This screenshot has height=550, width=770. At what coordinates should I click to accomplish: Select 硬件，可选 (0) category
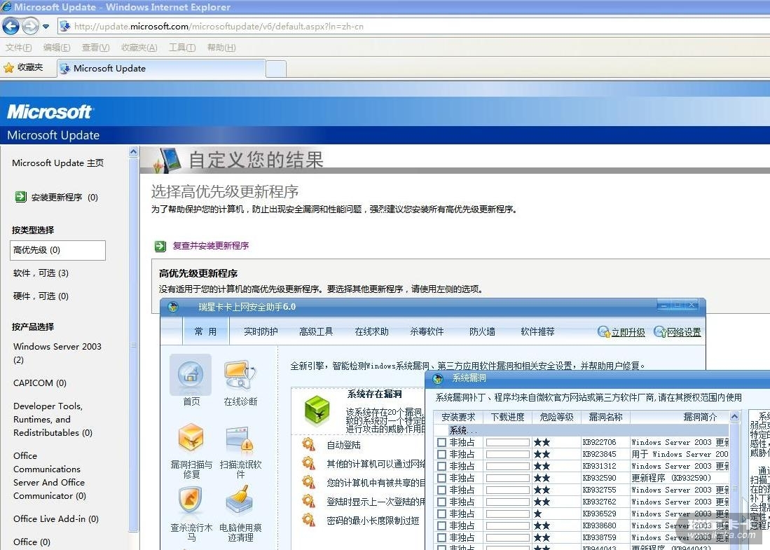pyautogui.click(x=41, y=296)
